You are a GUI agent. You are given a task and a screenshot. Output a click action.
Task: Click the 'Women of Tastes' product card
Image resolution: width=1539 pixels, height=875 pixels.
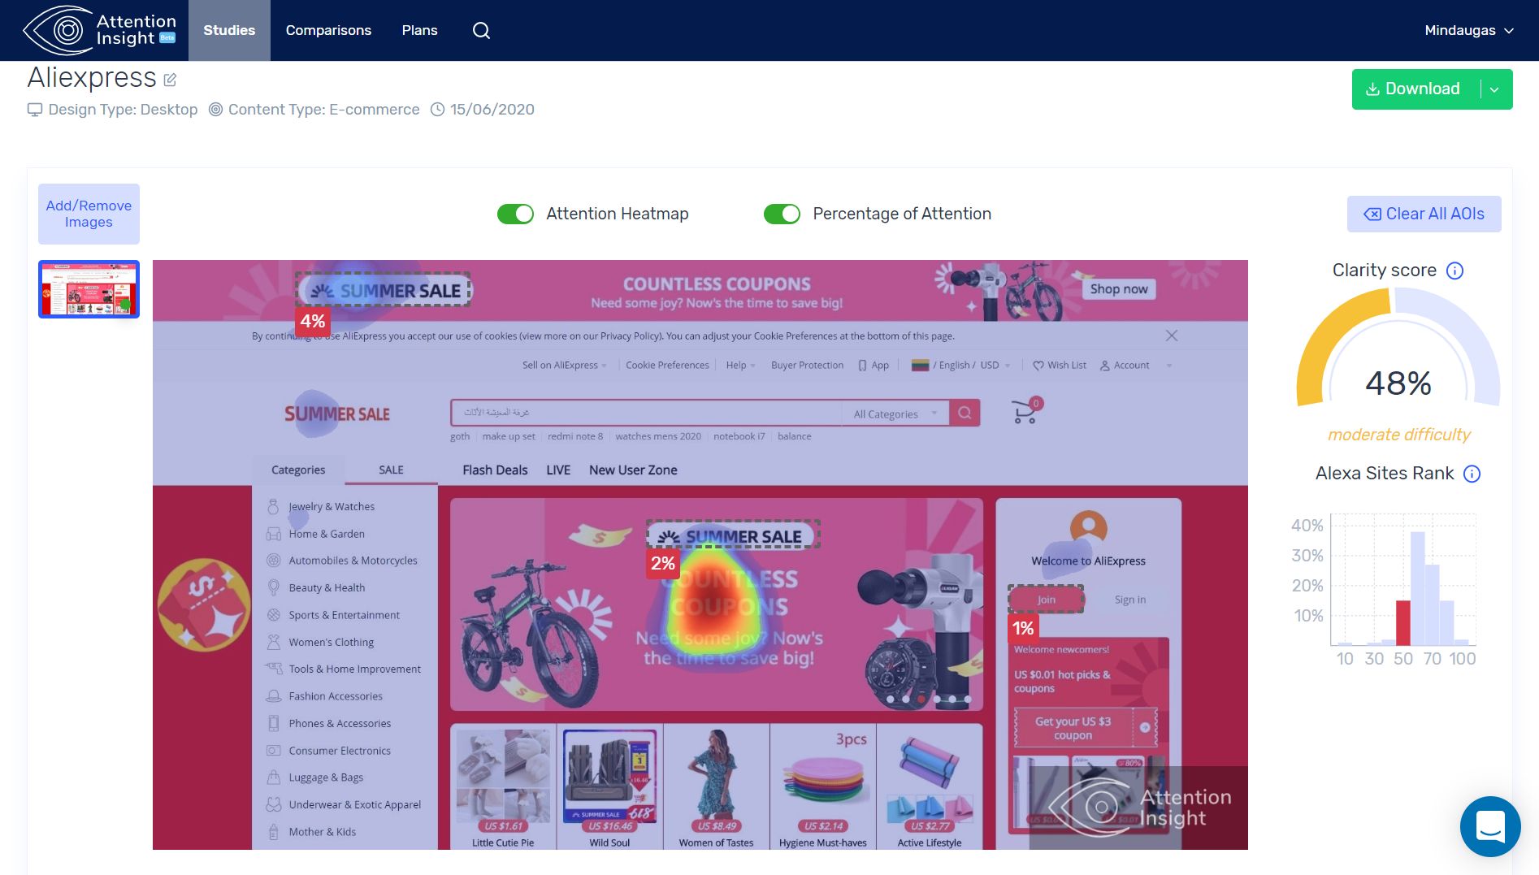click(716, 787)
